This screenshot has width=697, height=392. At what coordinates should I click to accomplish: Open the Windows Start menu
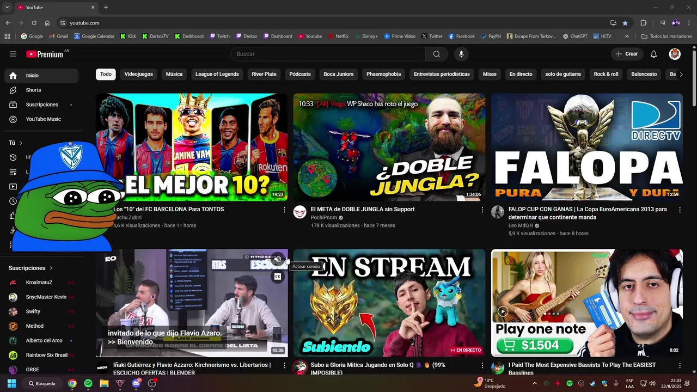(11, 383)
